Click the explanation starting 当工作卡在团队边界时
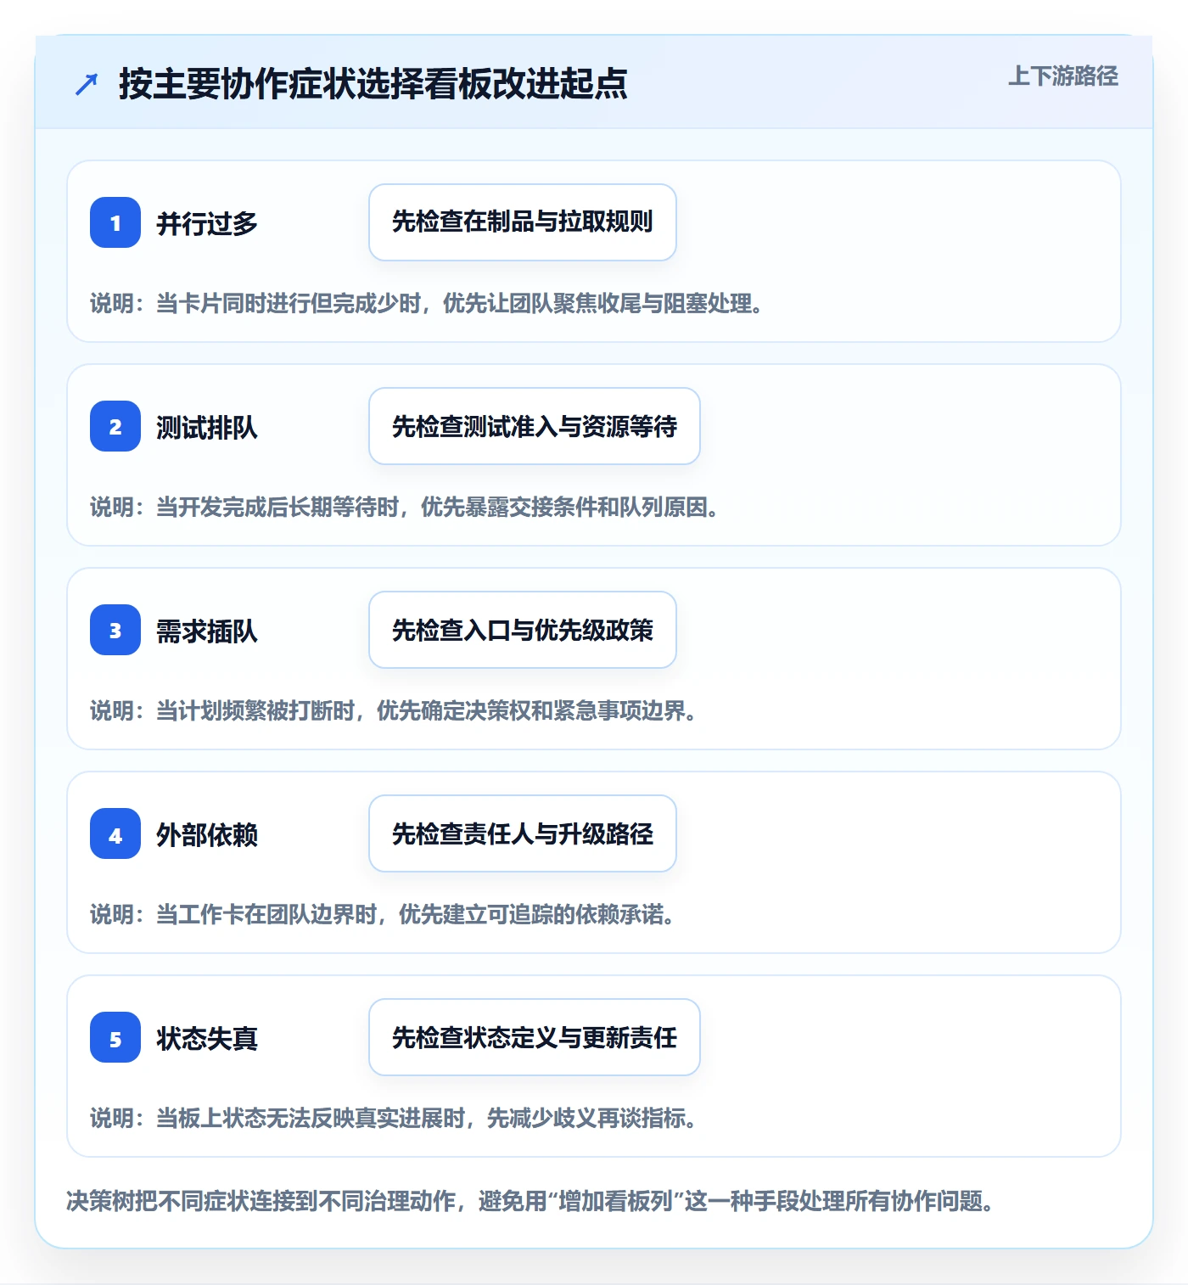 point(382,914)
